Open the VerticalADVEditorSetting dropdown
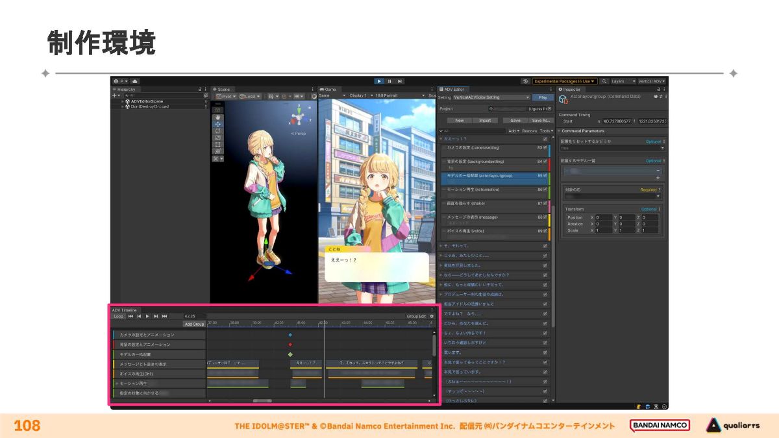This screenshot has width=779, height=438. click(491, 97)
